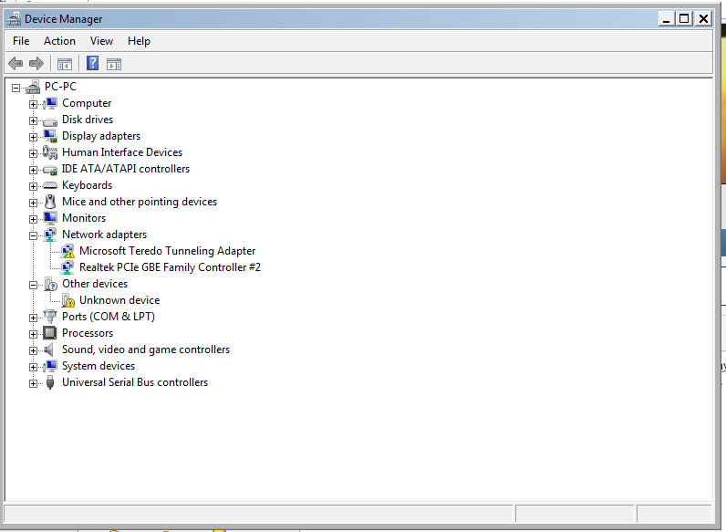Click the Network adapters icon
This screenshot has height=532, width=726.
pyautogui.click(x=50, y=235)
